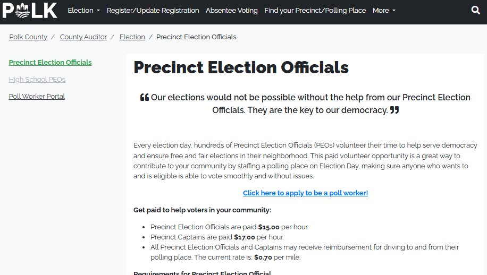This screenshot has height=275, width=487.
Task: Click Polk County breadcrumb link
Action: (28, 37)
